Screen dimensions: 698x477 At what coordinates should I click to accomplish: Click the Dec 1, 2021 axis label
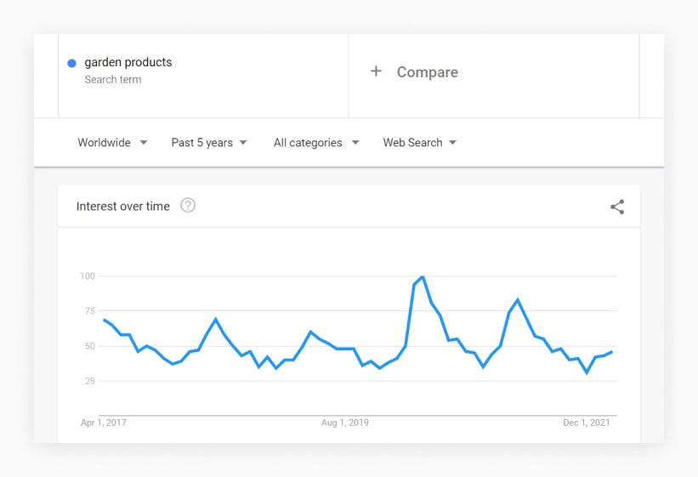[587, 423]
